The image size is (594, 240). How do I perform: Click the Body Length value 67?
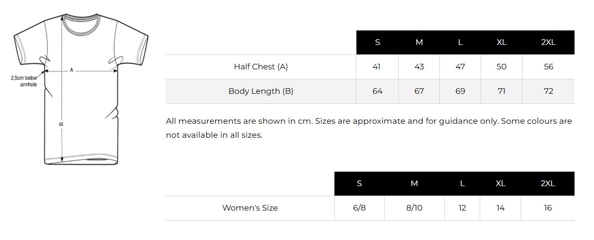pyautogui.click(x=419, y=91)
